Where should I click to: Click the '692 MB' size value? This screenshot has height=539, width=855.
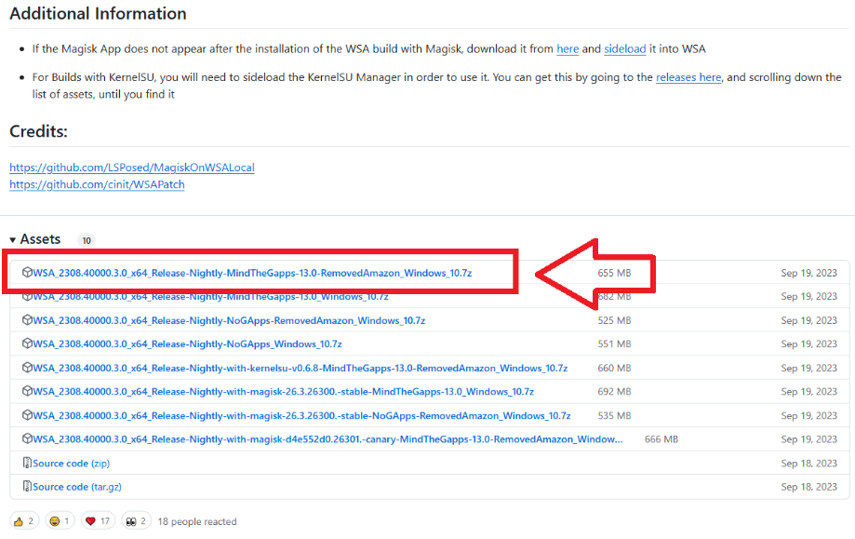pos(614,392)
